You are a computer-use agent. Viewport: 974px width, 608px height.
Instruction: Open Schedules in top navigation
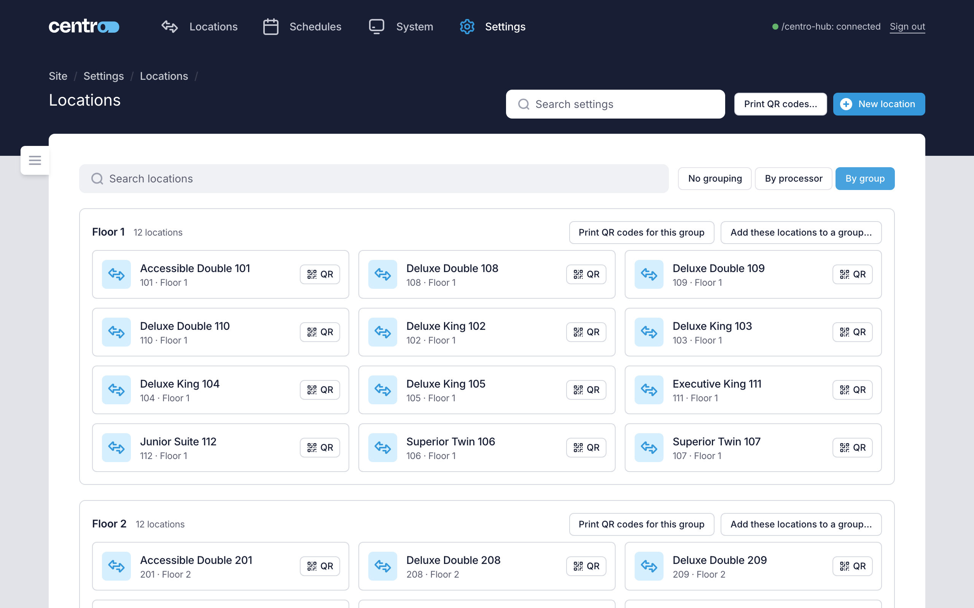pos(302,27)
